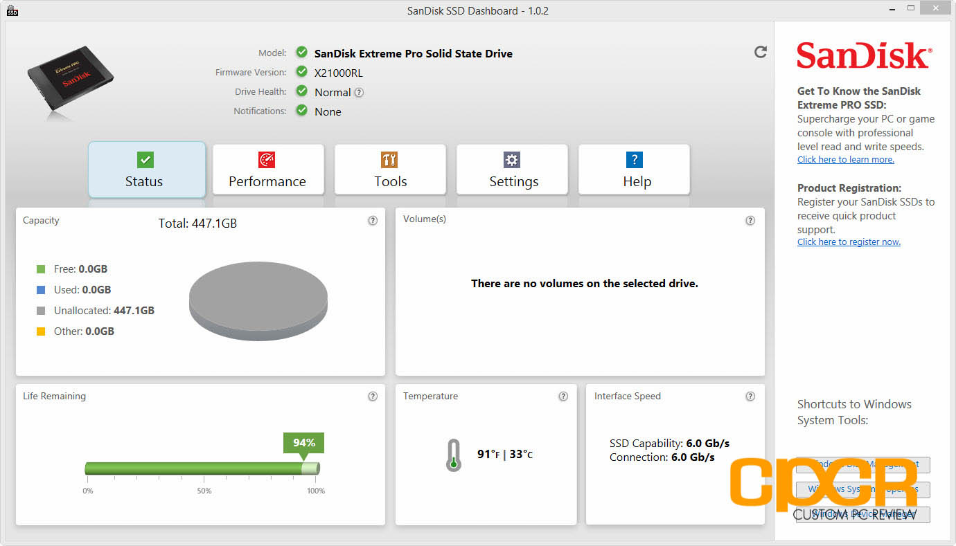Click the Volume(s) panel help icon

point(750,221)
